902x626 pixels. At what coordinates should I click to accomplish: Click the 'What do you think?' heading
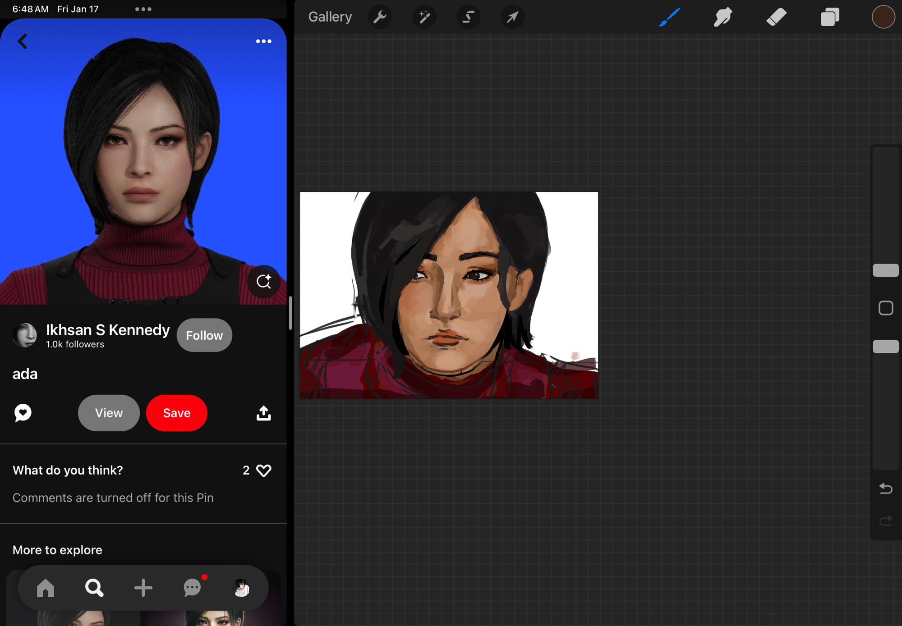pyautogui.click(x=68, y=471)
